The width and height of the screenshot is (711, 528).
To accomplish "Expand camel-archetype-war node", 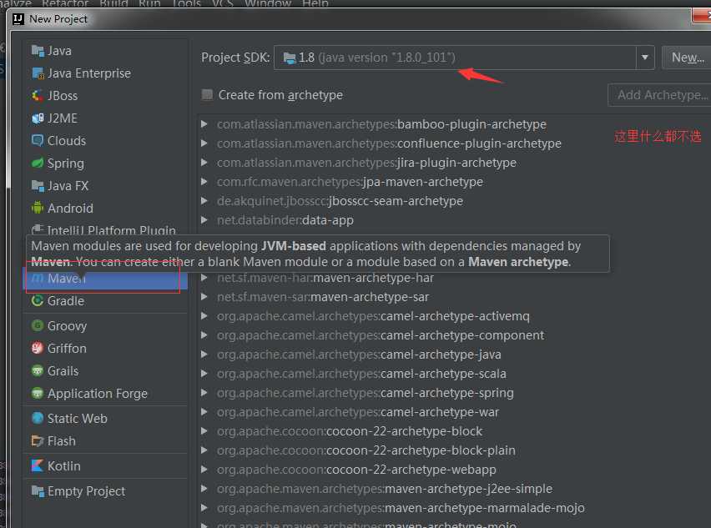I will coord(204,412).
